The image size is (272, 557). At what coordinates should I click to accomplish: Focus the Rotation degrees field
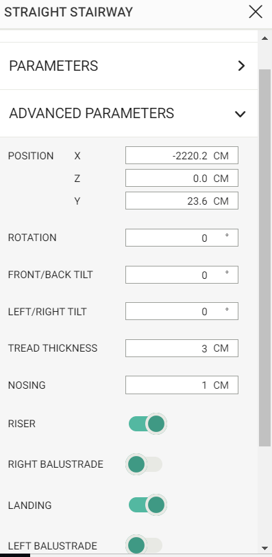(182, 238)
